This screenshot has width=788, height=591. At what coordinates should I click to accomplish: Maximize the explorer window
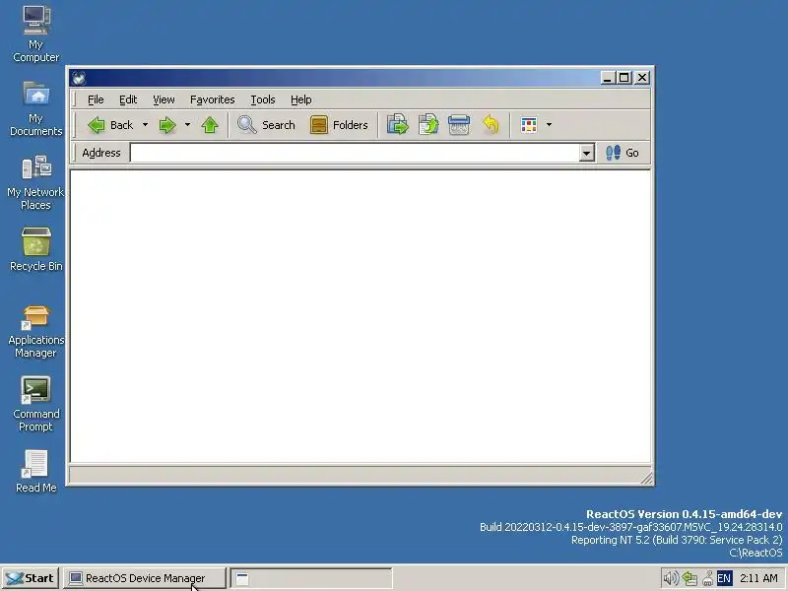pyautogui.click(x=624, y=78)
